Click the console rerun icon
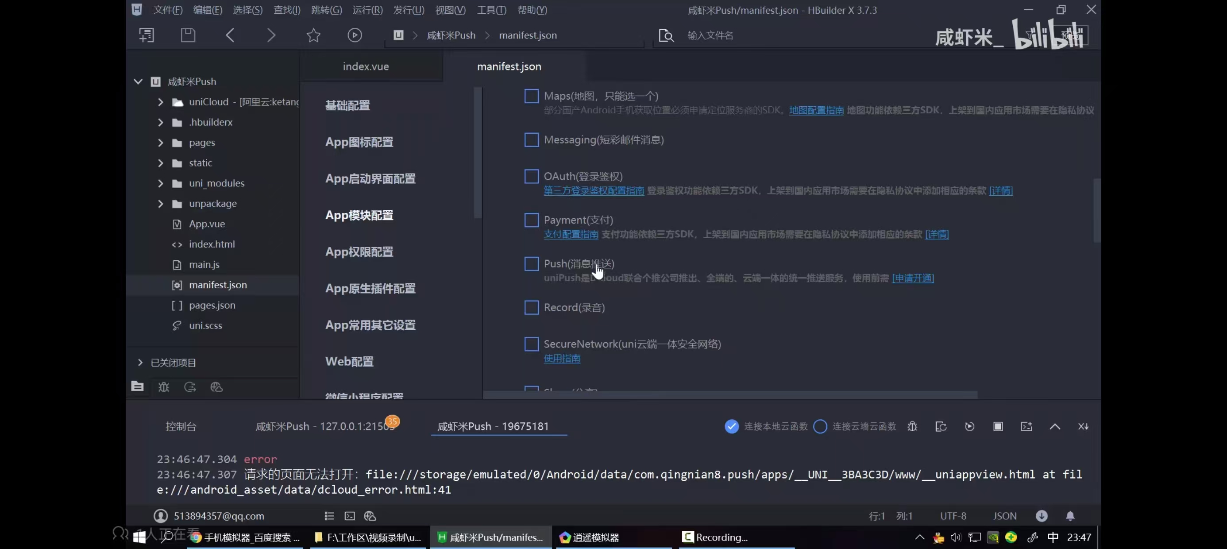 pyautogui.click(x=941, y=426)
